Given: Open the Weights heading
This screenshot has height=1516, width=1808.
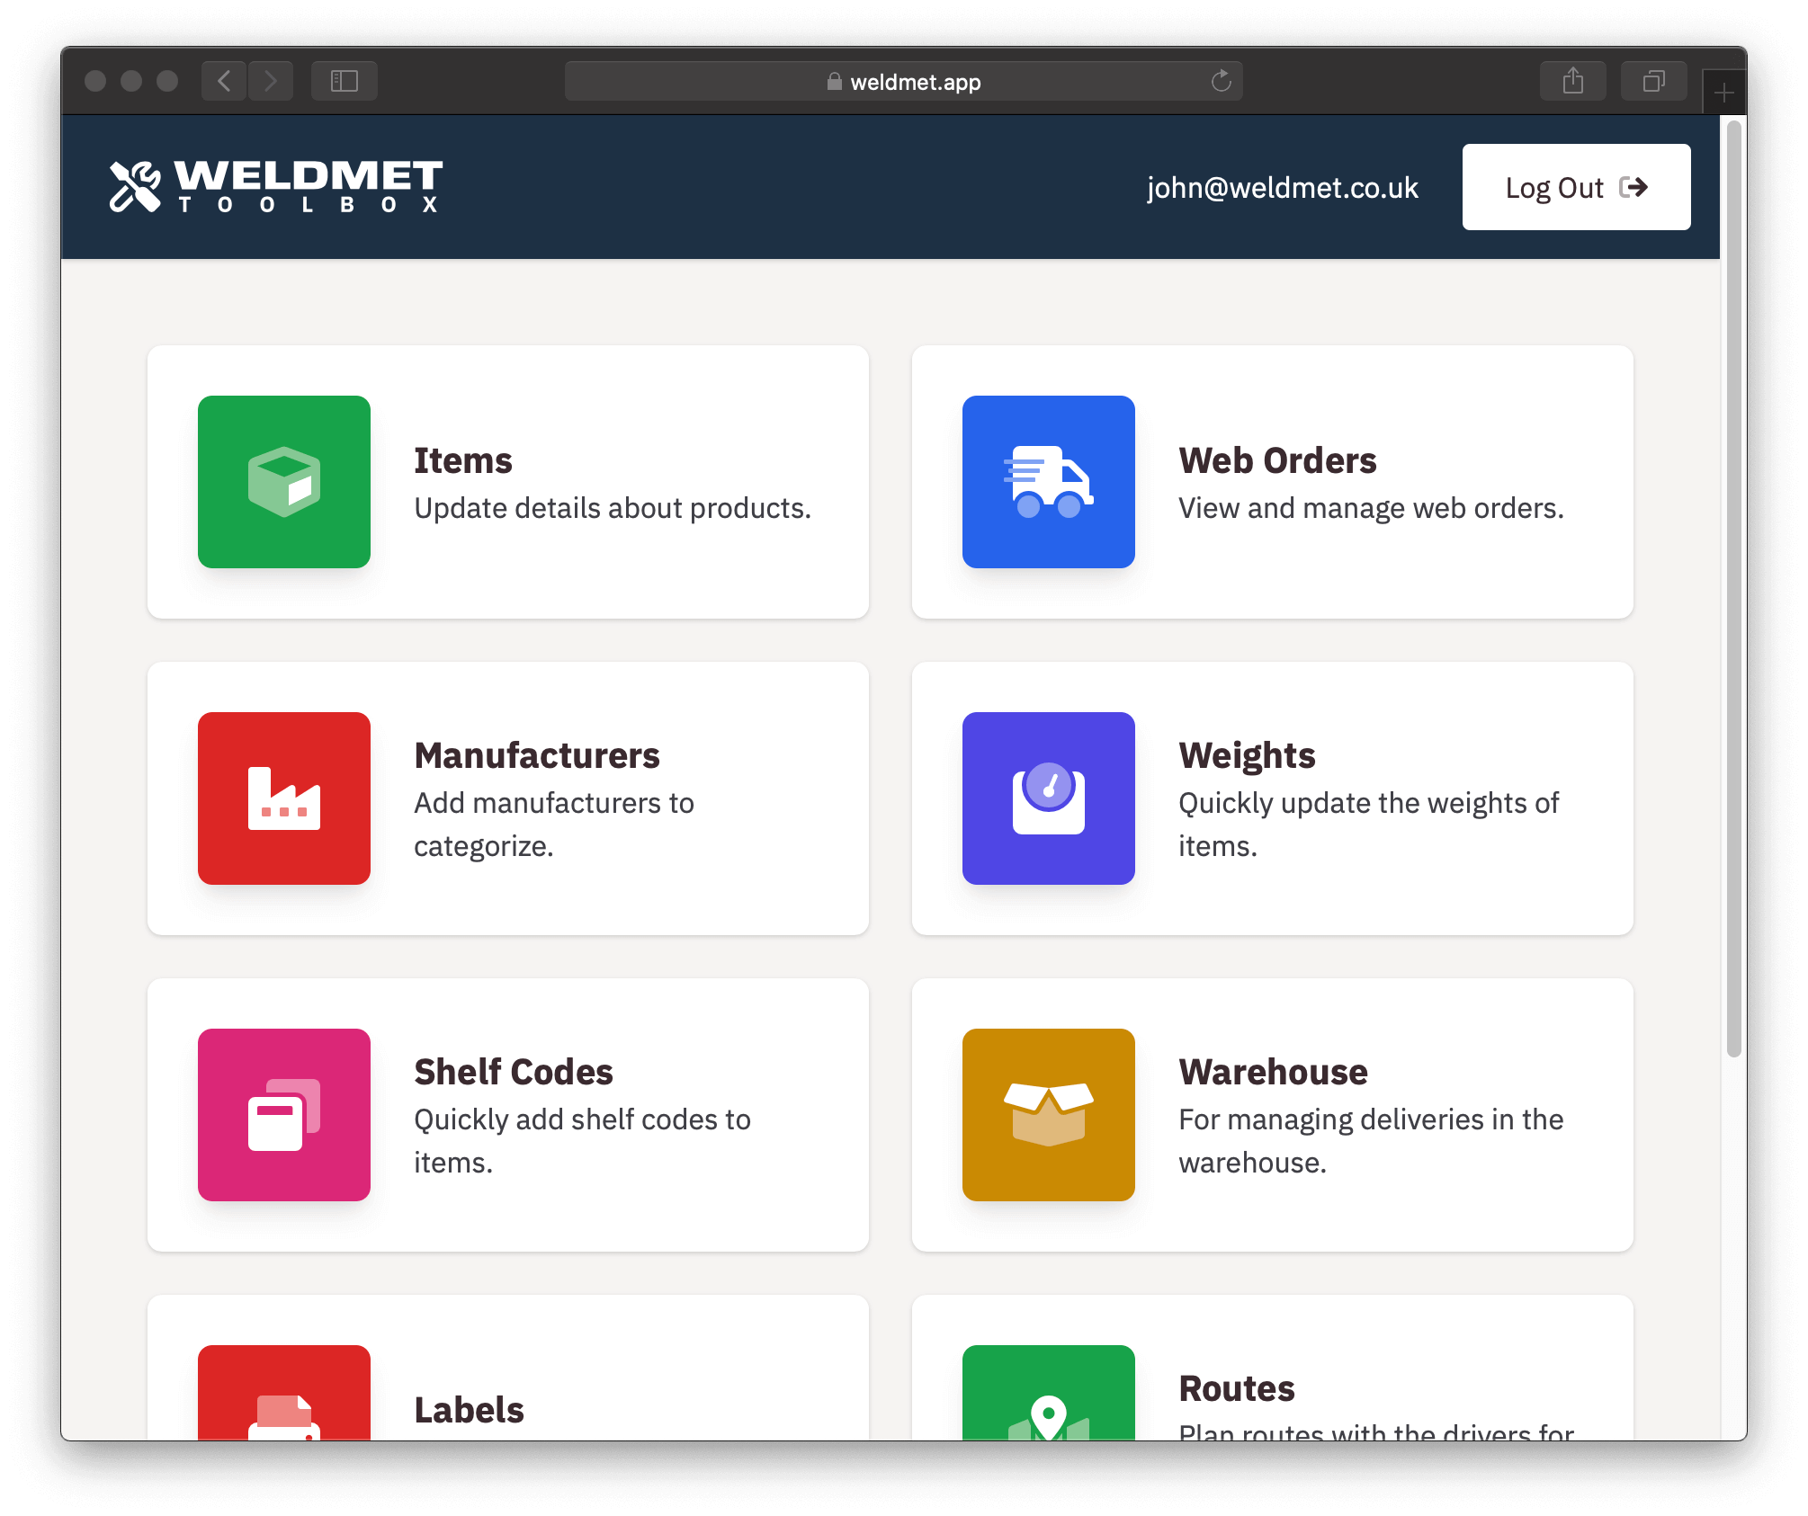Looking at the screenshot, I should 1248,755.
